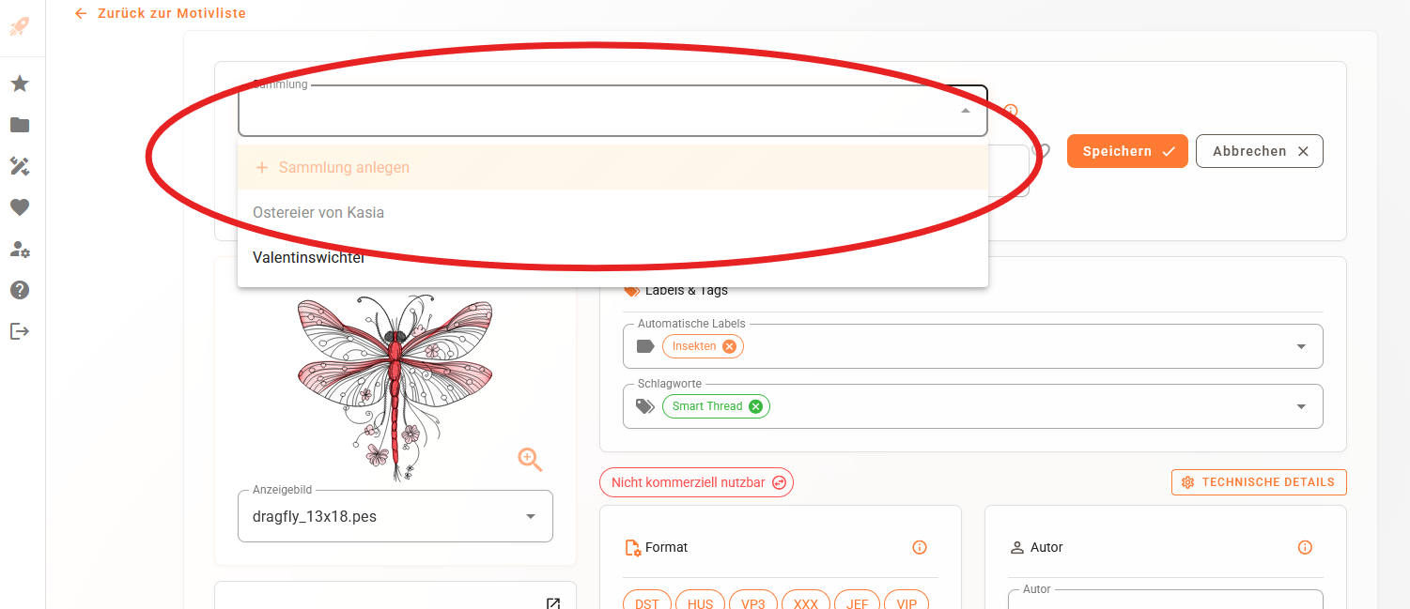Open user settings icon in the sidebar
Viewport: 1410px width, 609px height.
coord(20,249)
